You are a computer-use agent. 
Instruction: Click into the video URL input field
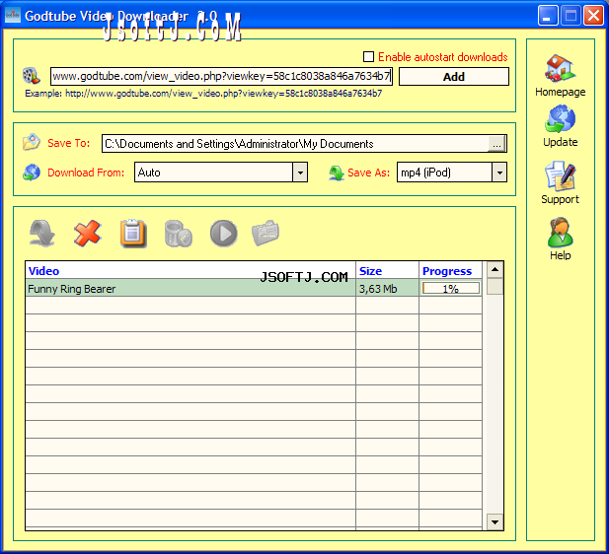coord(221,76)
